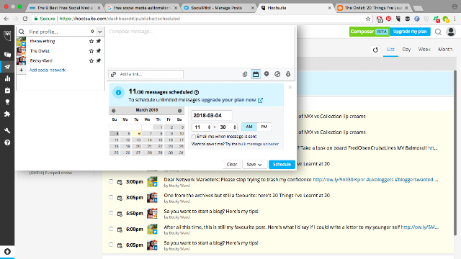The image size is (461, 259).
Task: Click the Add a link field
Action: point(146,74)
